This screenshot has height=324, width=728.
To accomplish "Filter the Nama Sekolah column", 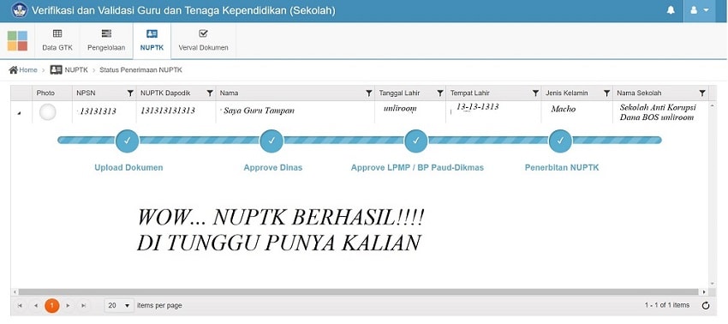I will [x=702, y=93].
